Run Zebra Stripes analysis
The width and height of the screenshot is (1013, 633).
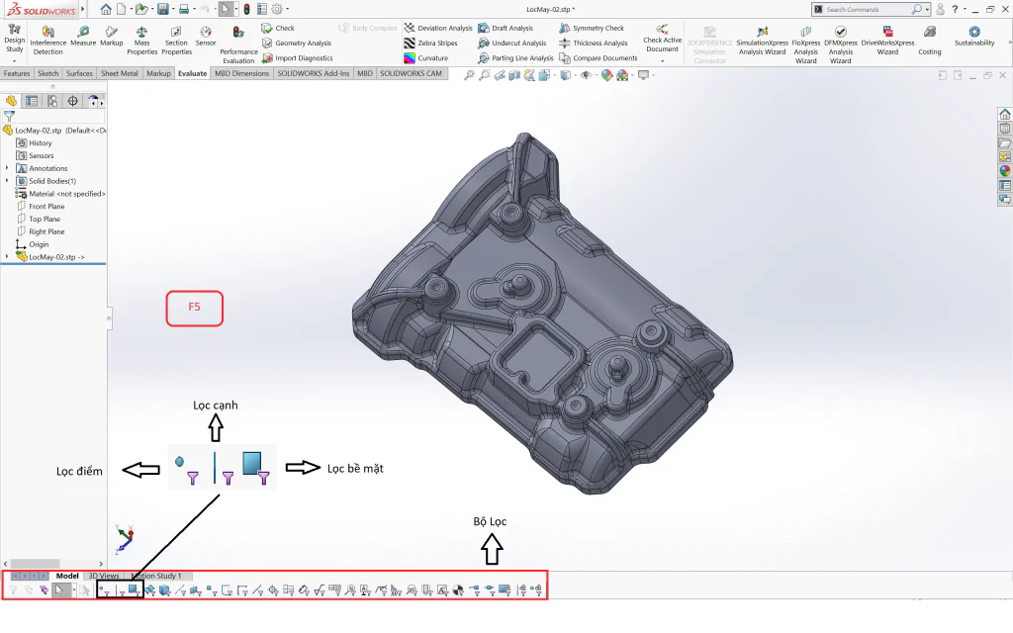[x=430, y=44]
